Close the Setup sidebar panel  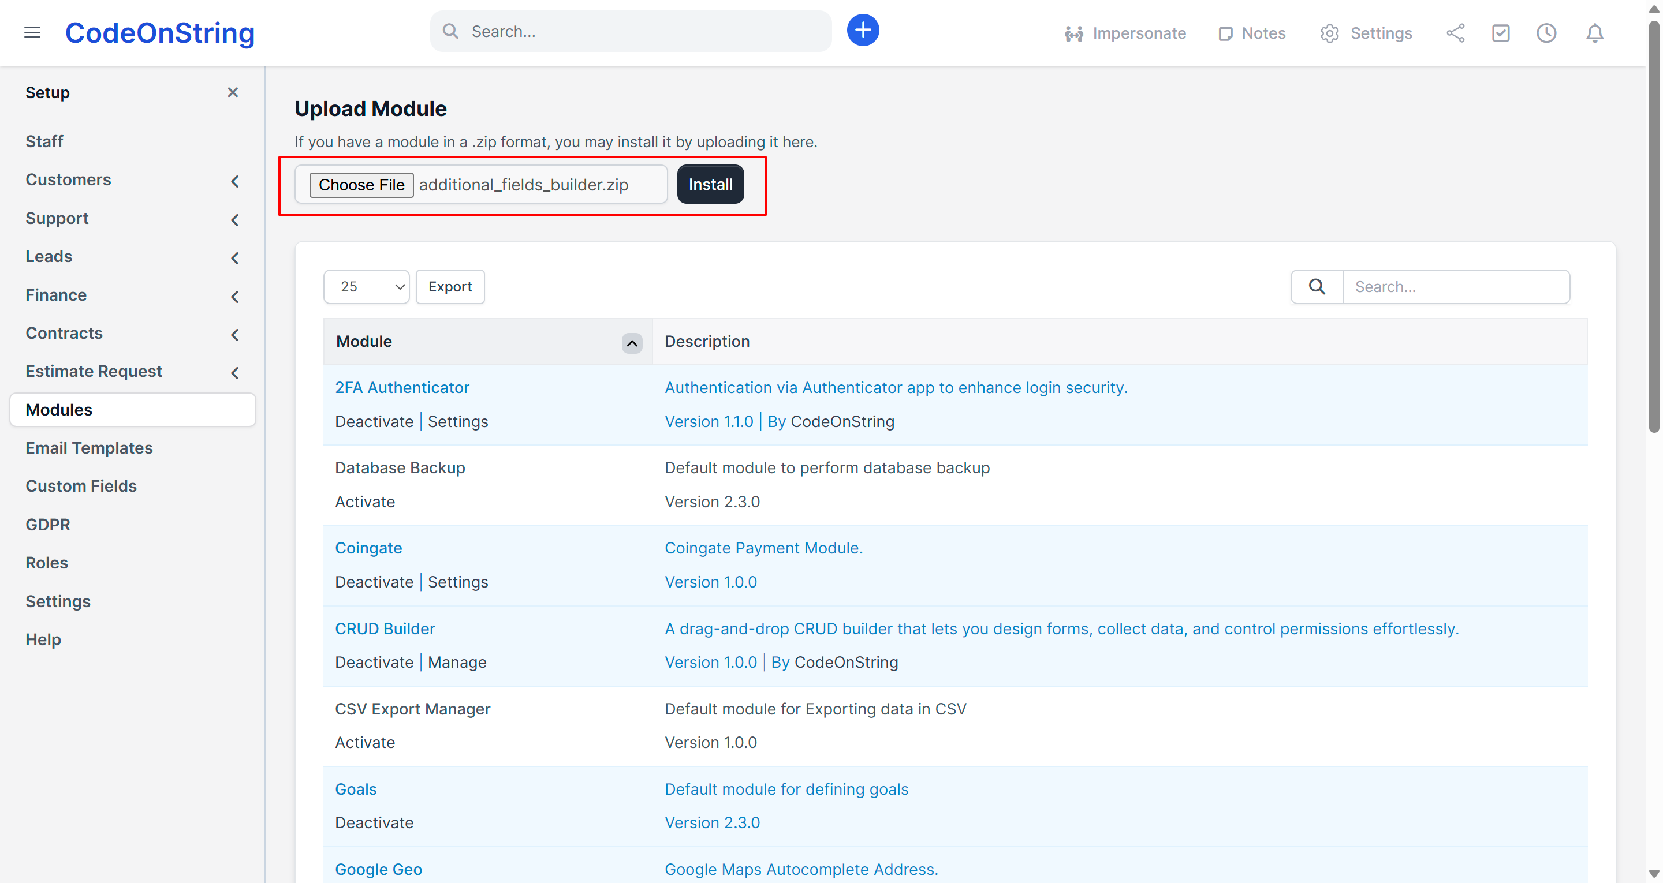(233, 92)
